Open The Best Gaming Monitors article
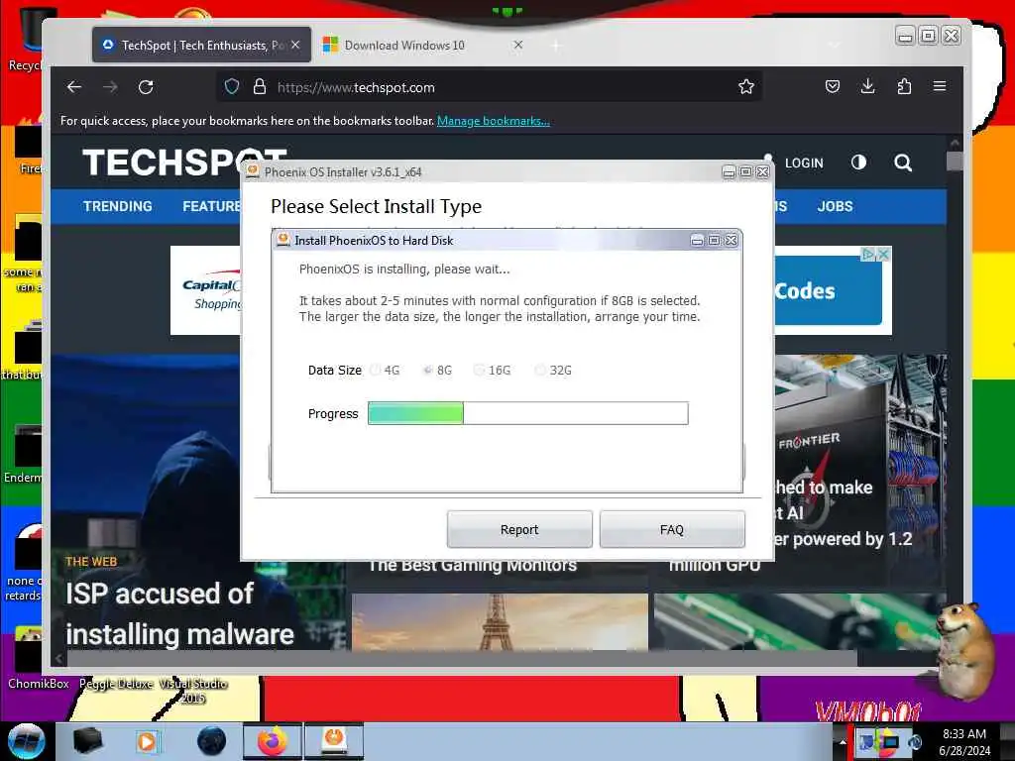This screenshot has width=1015, height=761. tap(473, 566)
